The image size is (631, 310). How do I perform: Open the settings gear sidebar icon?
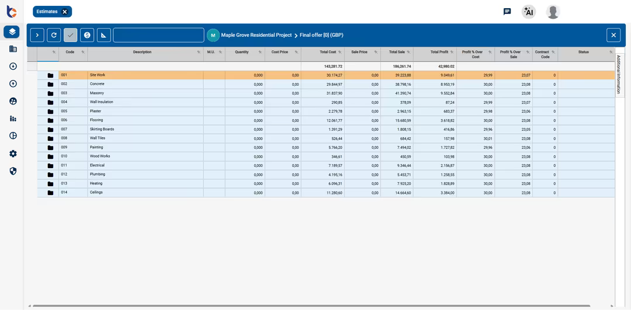[13, 154]
